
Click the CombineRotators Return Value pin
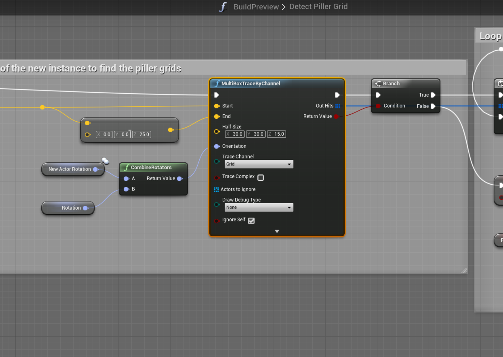(x=180, y=179)
